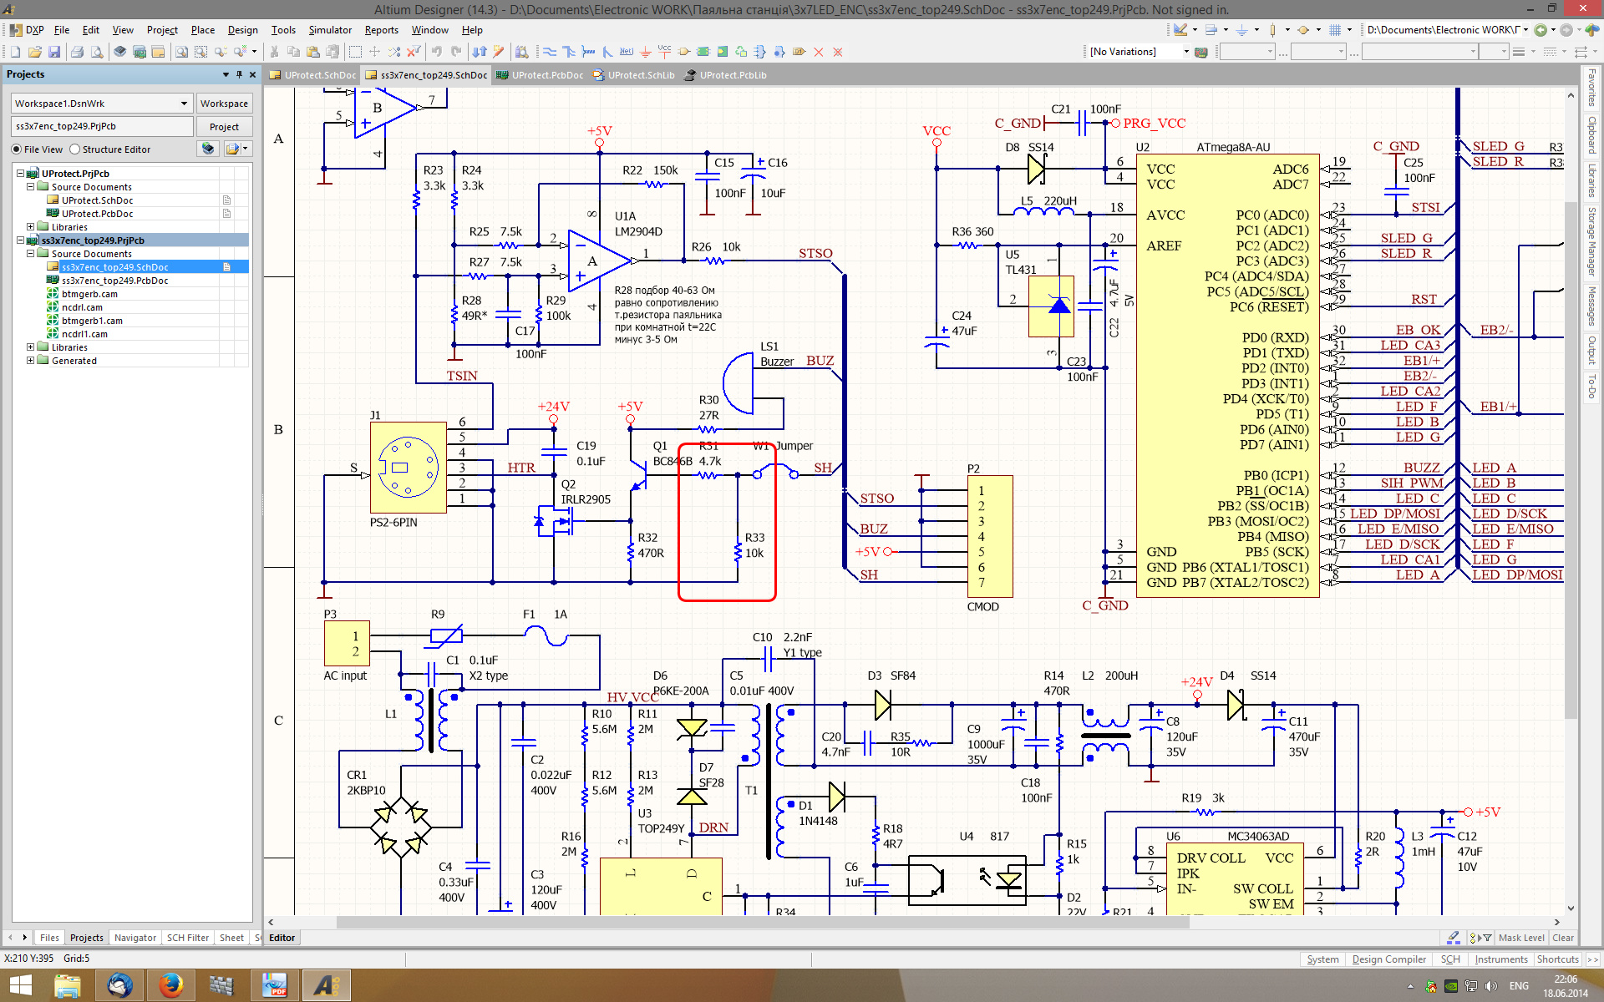Click the Place menu in the menu bar
The width and height of the screenshot is (1604, 1002).
coord(202,28)
